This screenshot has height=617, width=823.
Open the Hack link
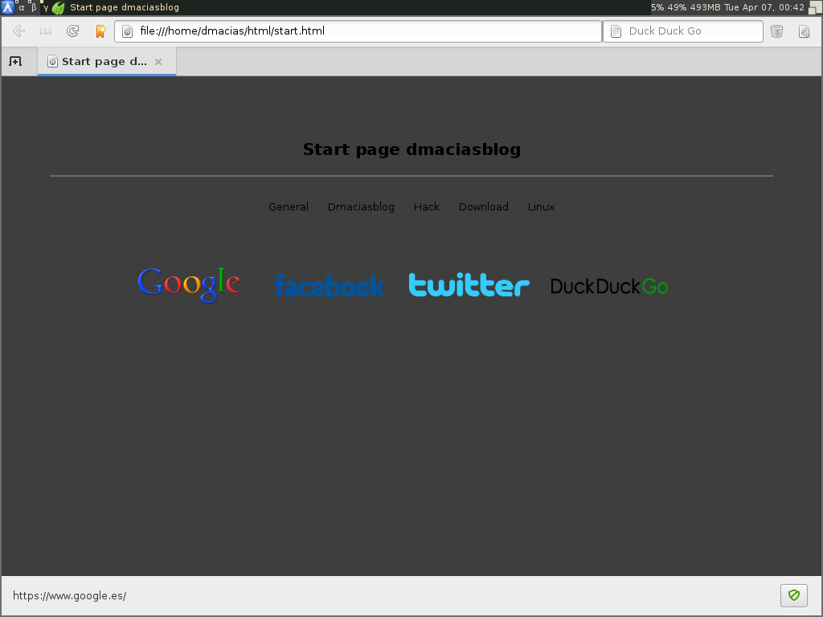[x=426, y=206]
